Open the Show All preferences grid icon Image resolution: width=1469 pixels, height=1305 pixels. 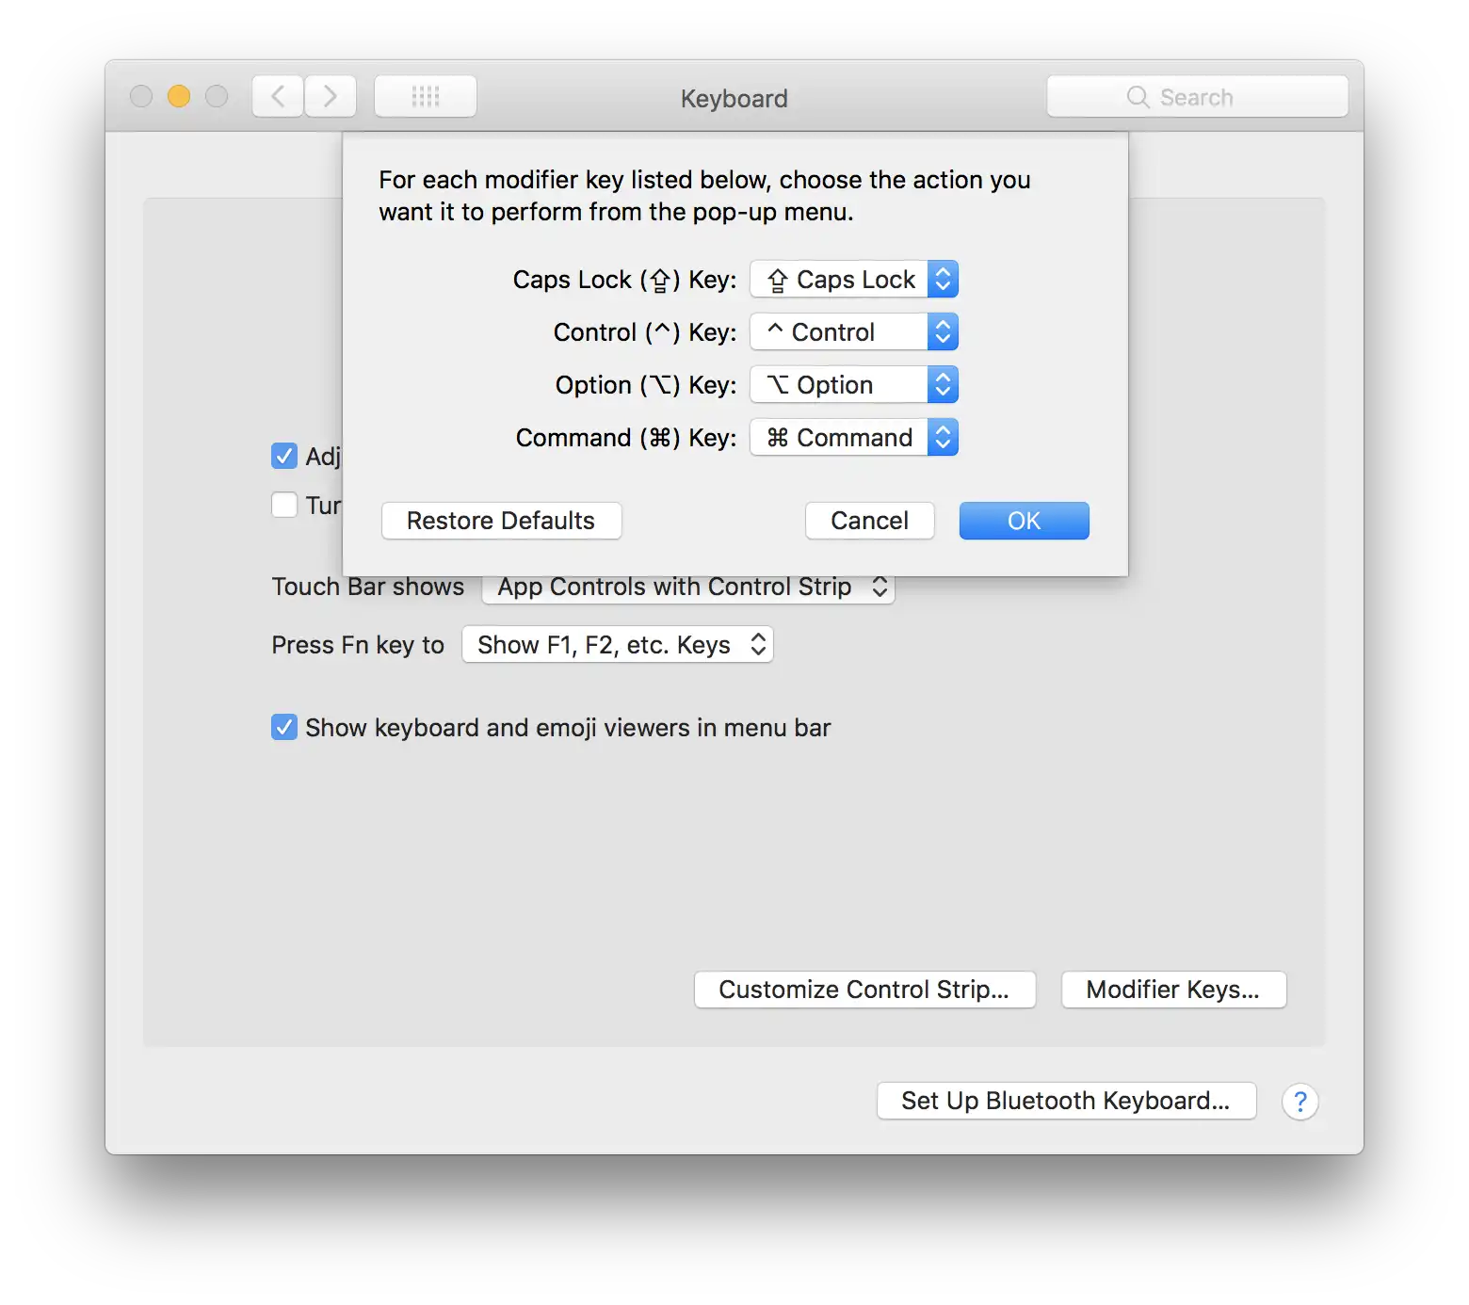[426, 95]
